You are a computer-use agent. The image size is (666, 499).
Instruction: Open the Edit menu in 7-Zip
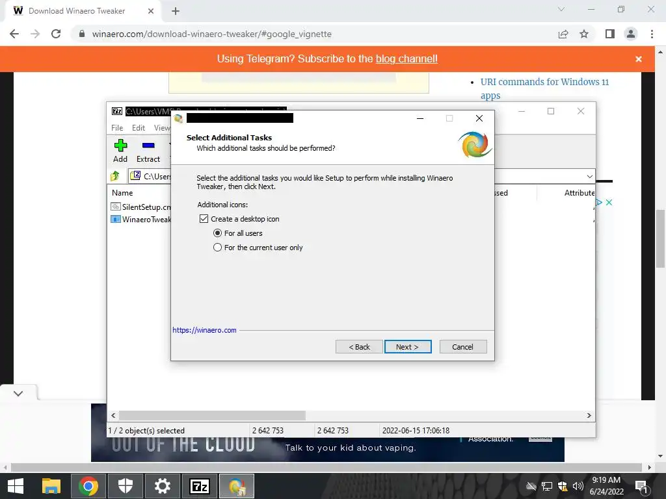coord(139,128)
